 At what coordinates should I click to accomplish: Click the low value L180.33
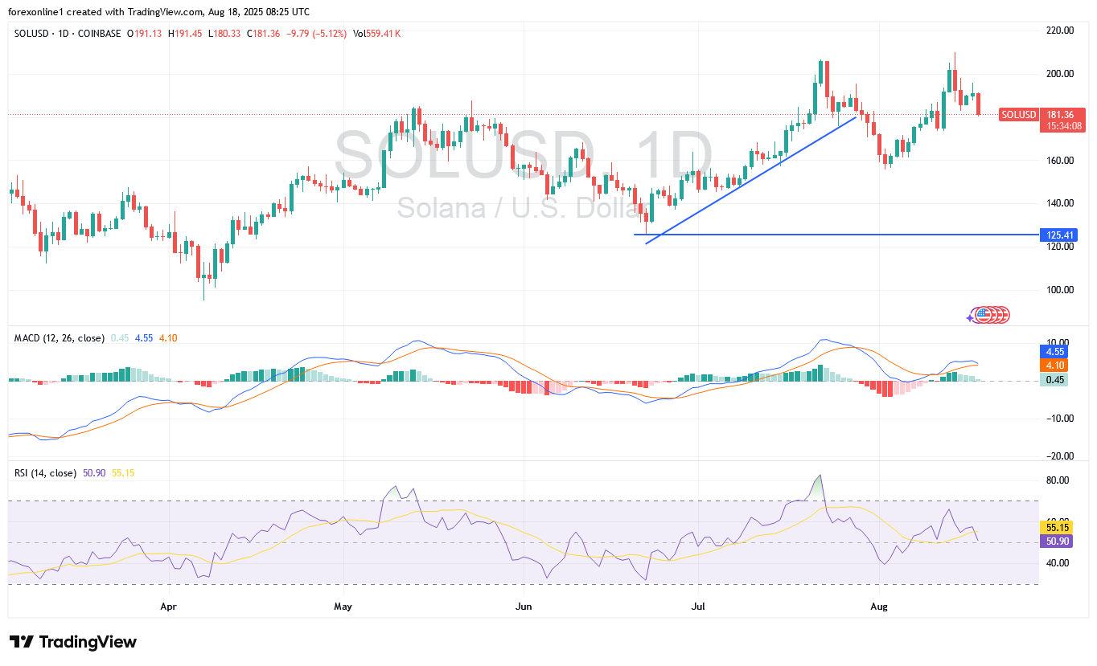click(224, 34)
